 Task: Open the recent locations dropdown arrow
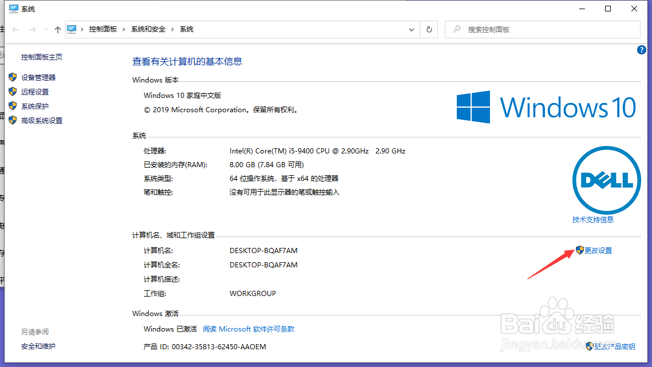pyautogui.click(x=46, y=30)
